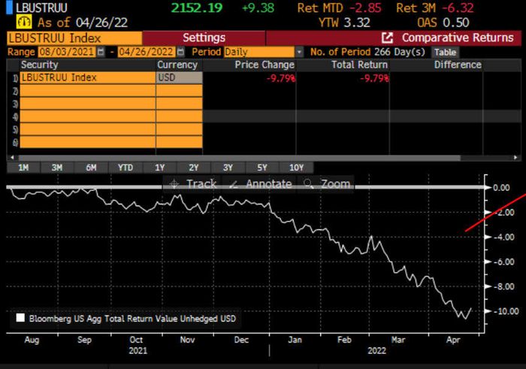Screen dimensions: 526x369
Task: Open the end date calendar picker icon
Action: [x=180, y=52]
